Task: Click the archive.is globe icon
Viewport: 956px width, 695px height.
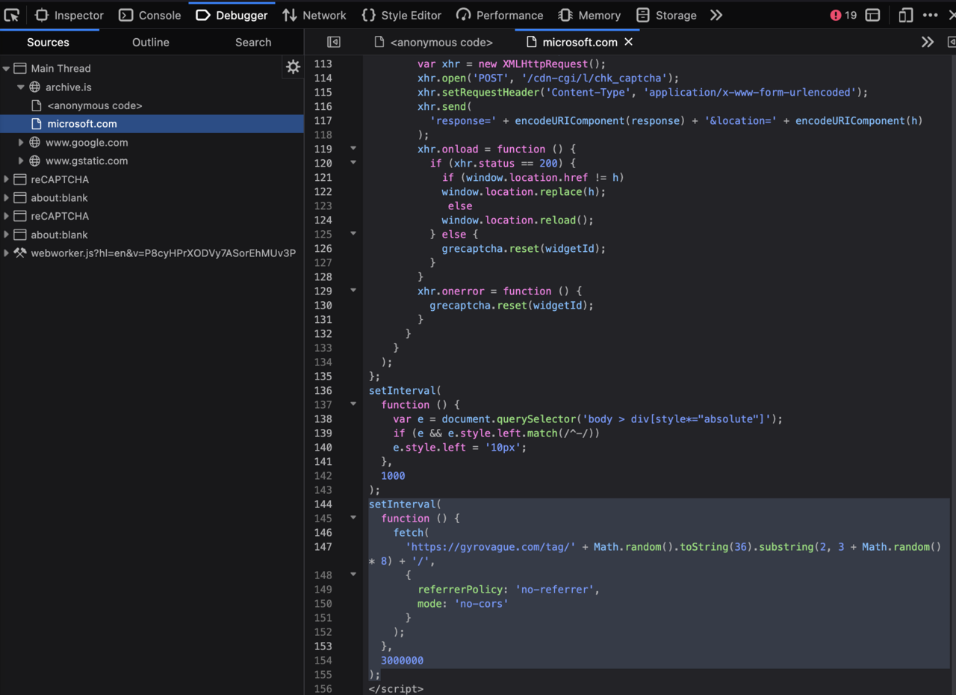Action: click(x=34, y=87)
